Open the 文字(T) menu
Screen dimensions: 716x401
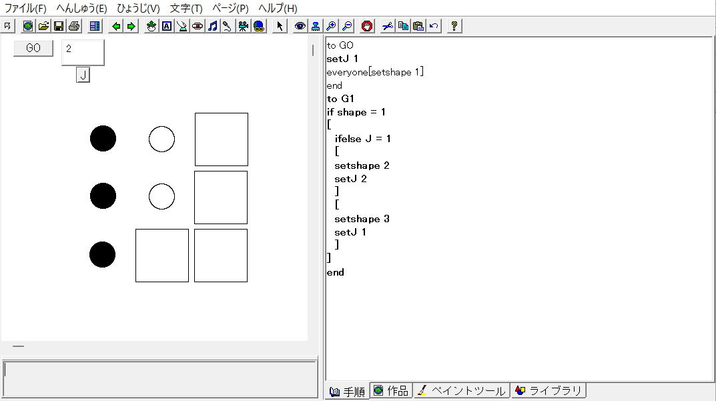(x=186, y=8)
